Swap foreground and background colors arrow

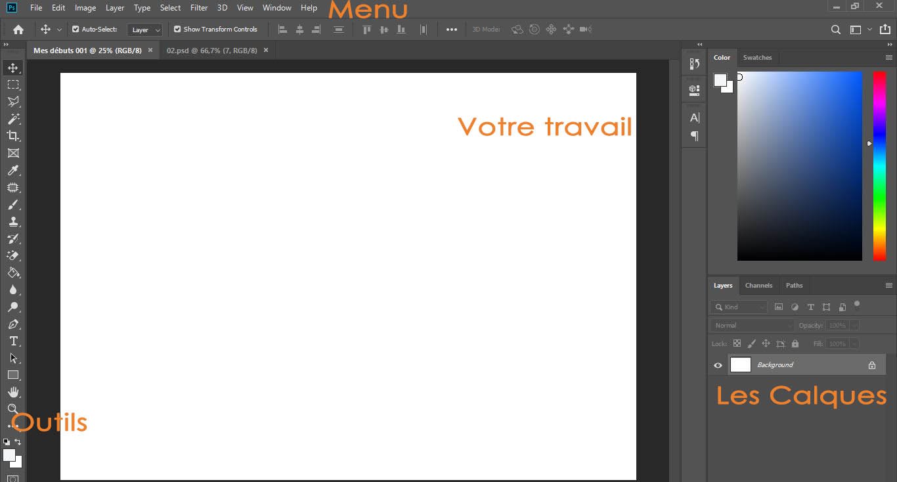[18, 442]
